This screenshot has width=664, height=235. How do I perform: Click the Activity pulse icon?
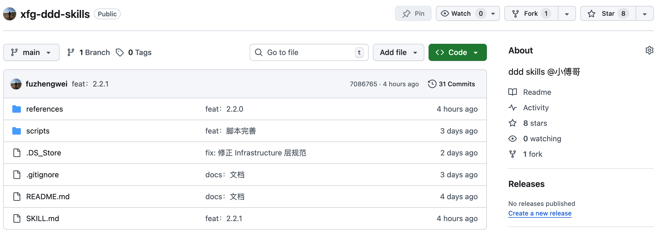click(x=512, y=108)
